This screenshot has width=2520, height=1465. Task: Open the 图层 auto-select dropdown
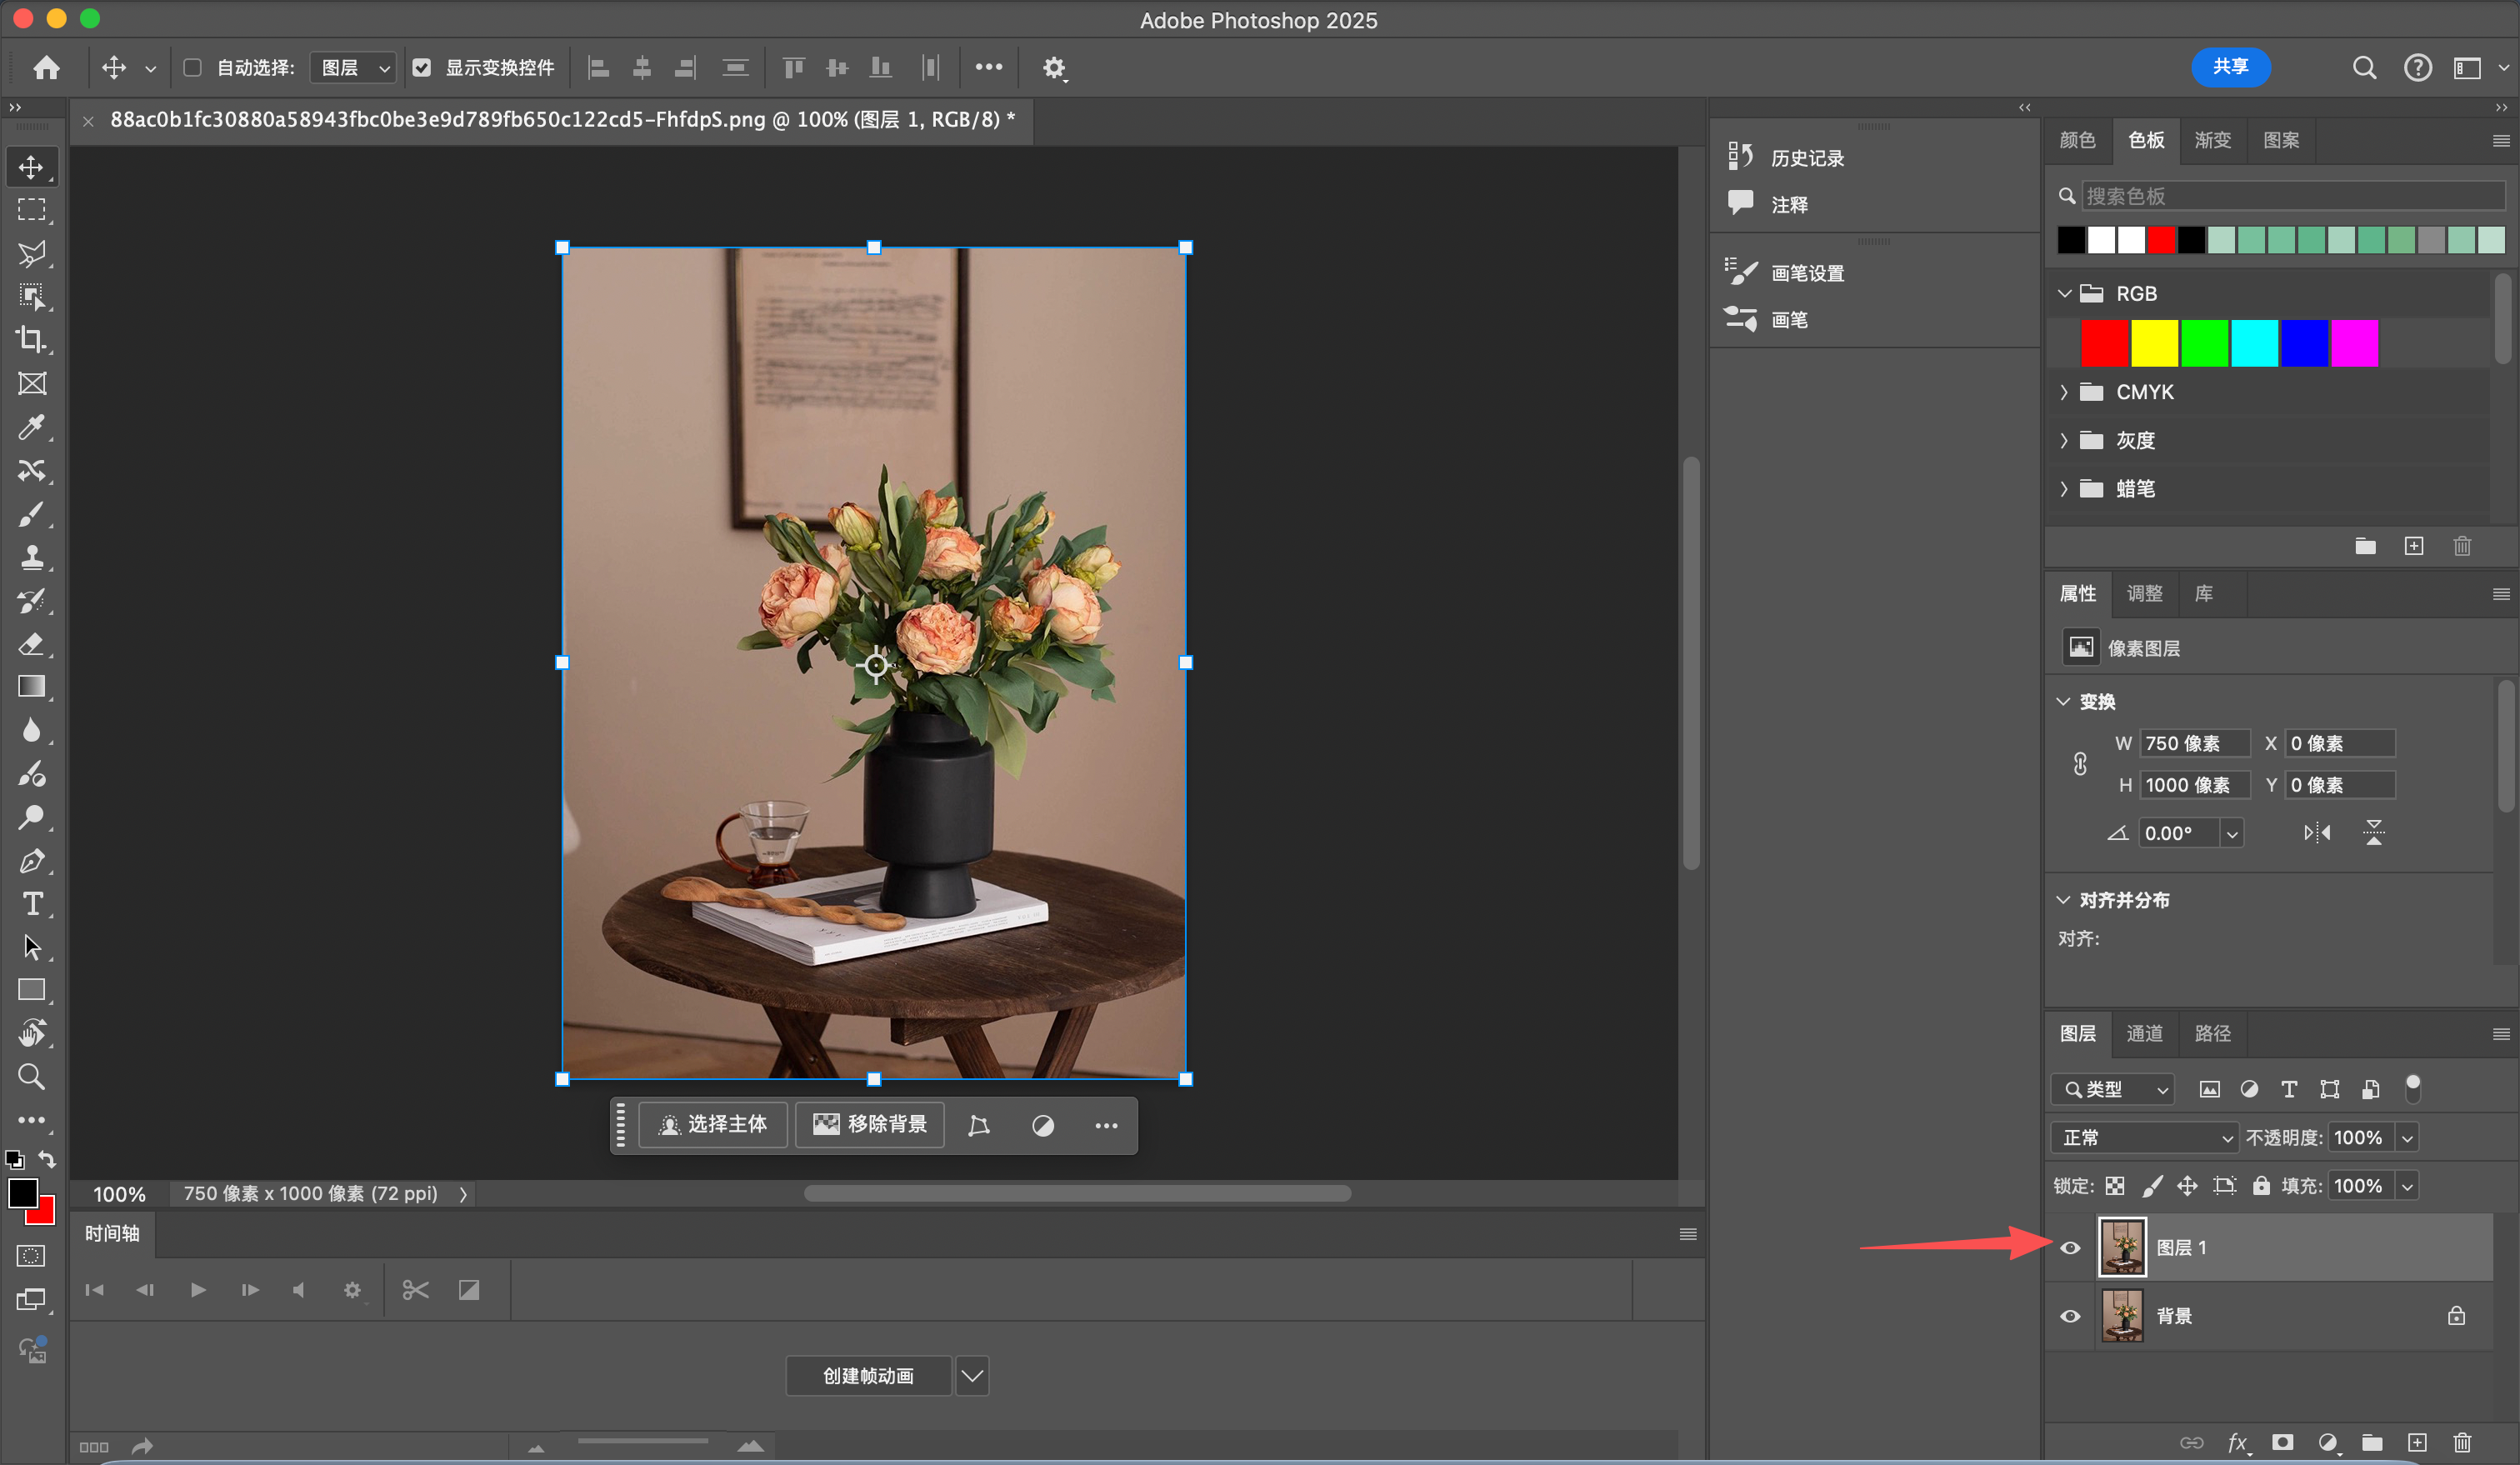(x=353, y=67)
